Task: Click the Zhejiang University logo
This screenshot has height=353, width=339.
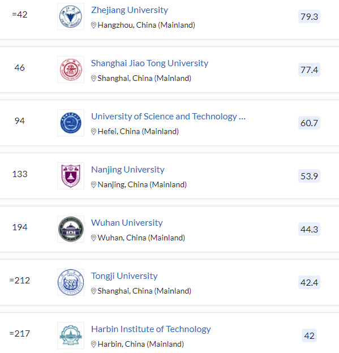Action: tap(71, 16)
